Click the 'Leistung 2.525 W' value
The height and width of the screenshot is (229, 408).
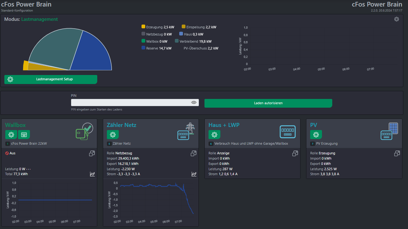(x=323, y=169)
